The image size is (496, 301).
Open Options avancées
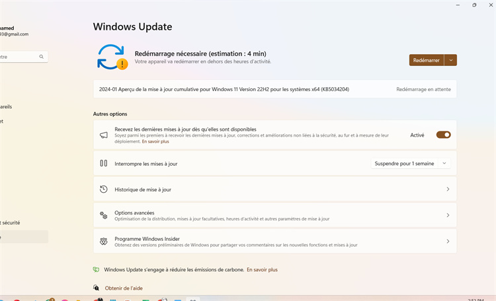point(275,215)
